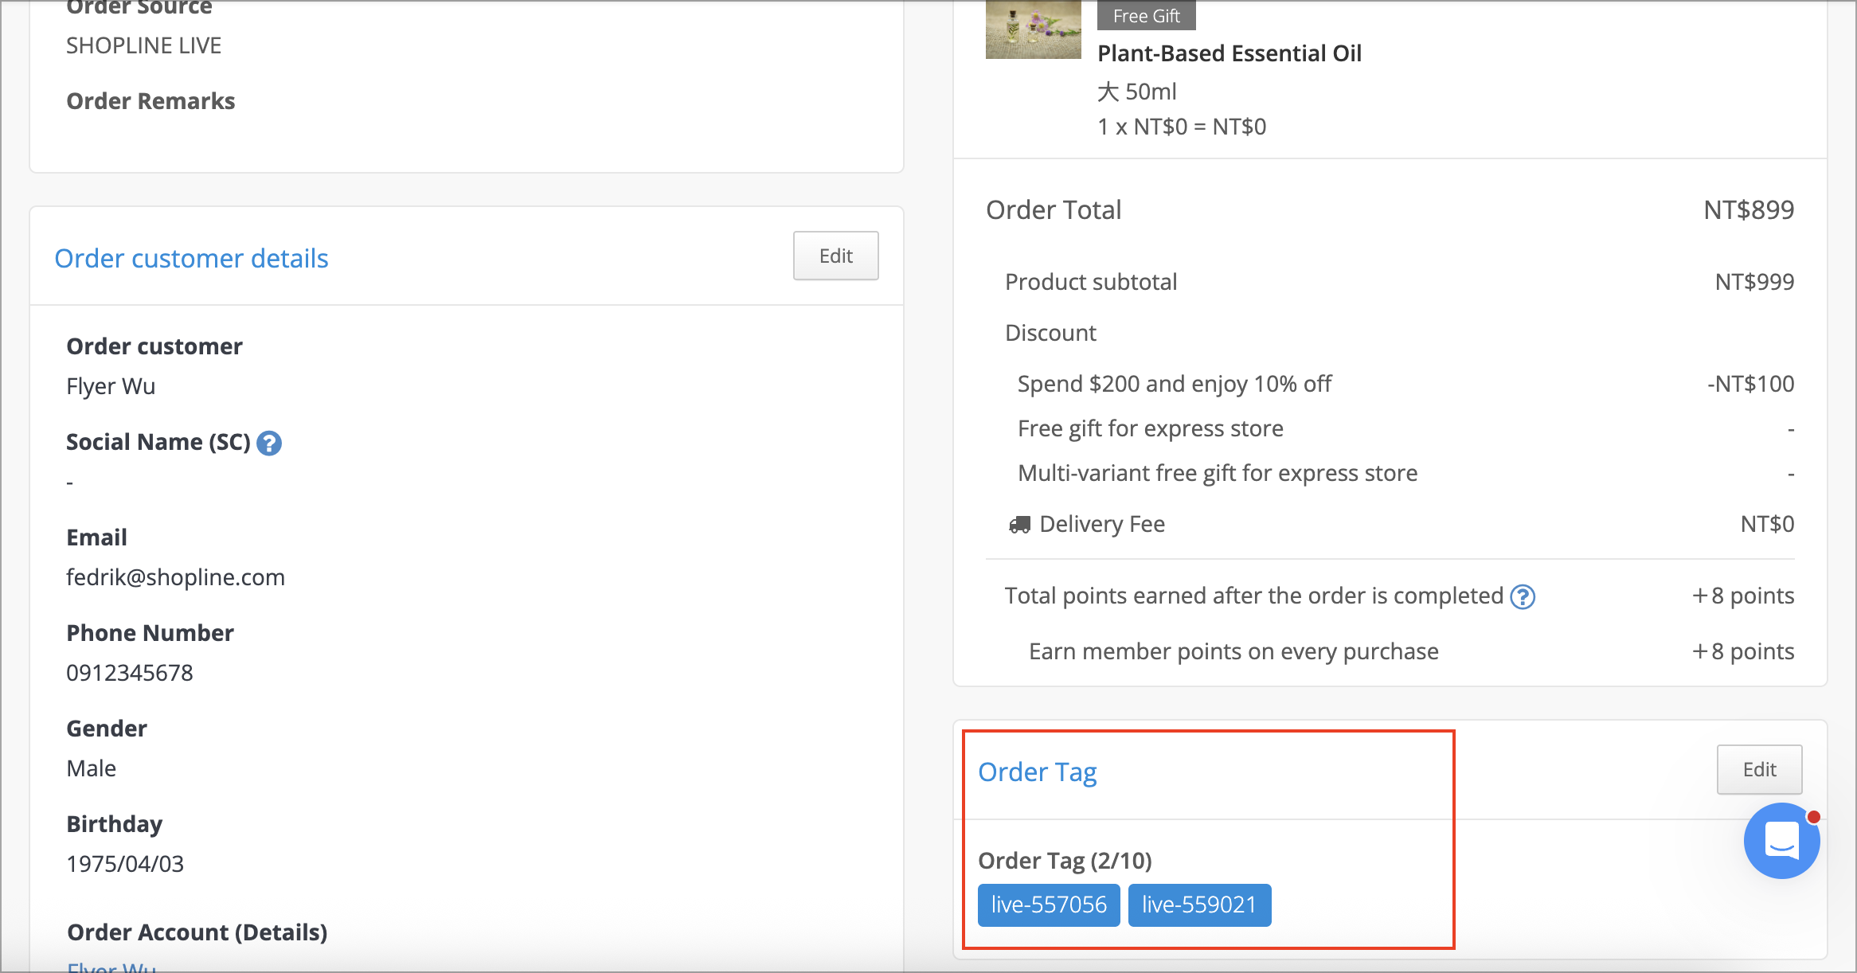Click the delivery truck icon

[1019, 525]
